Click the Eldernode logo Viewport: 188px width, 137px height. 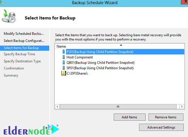point(31,130)
